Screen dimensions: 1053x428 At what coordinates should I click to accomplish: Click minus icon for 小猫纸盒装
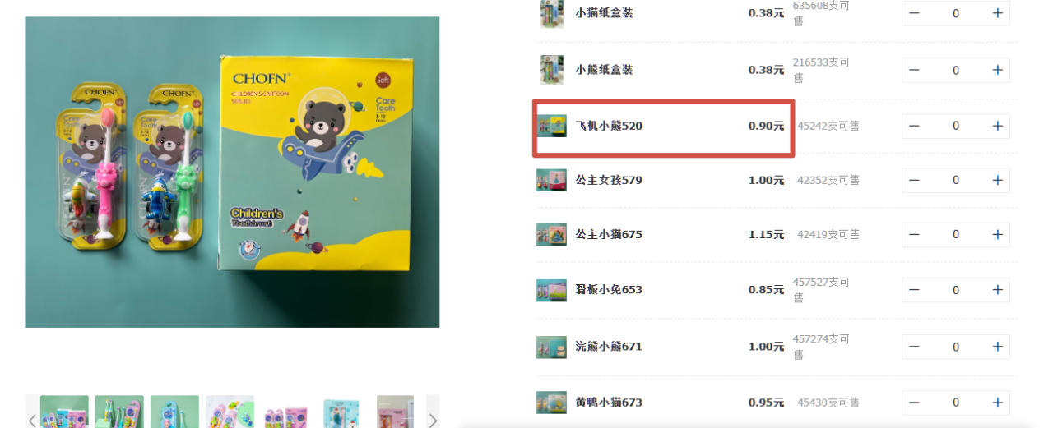[914, 13]
